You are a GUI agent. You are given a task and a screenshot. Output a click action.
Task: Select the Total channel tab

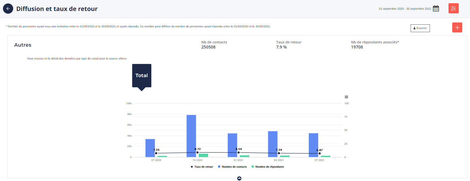(142, 76)
